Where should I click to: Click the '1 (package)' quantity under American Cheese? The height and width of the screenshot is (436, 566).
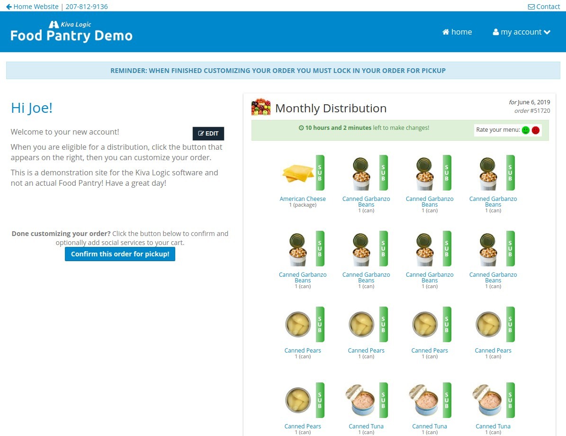pos(303,205)
